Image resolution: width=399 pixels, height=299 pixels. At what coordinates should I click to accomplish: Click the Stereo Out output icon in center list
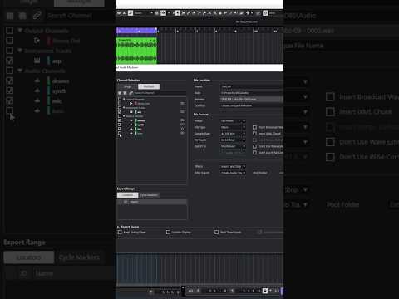coord(131,104)
